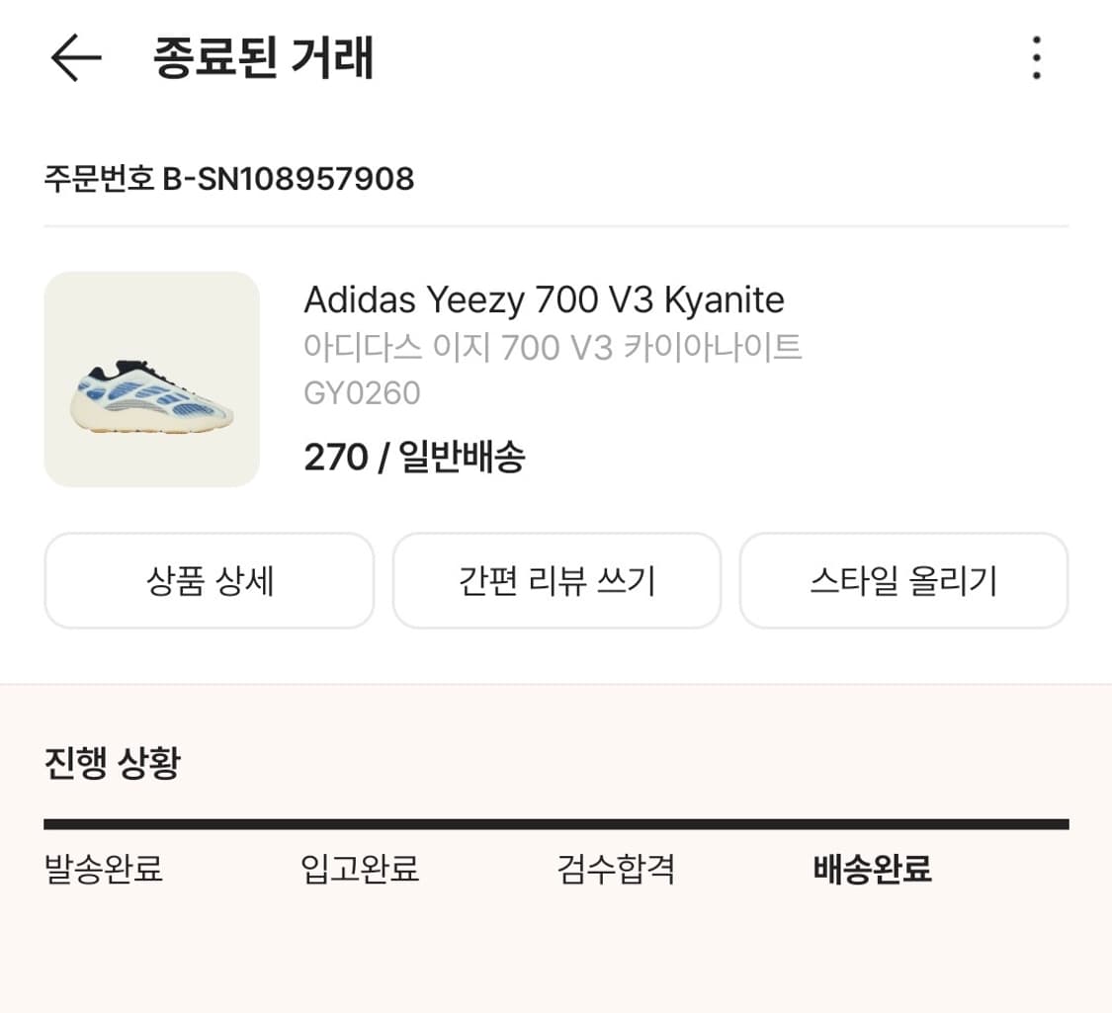Open 상품 상세 for product details
This screenshot has width=1112, height=1013.
[x=209, y=580]
